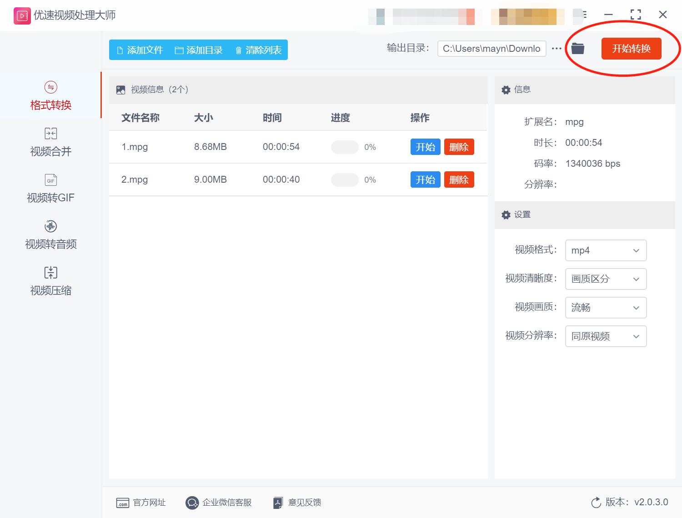Click the settings gear beside 设置
Screen dimensions: 682x518
pos(506,214)
